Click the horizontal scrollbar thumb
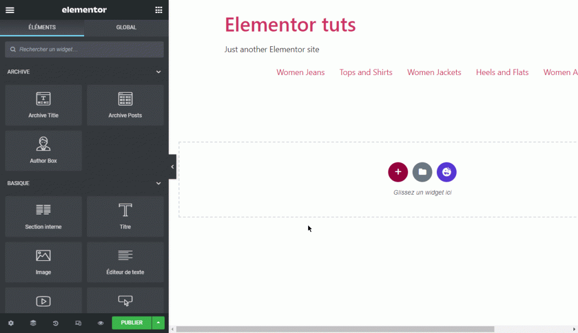578x333 pixels. click(335, 329)
